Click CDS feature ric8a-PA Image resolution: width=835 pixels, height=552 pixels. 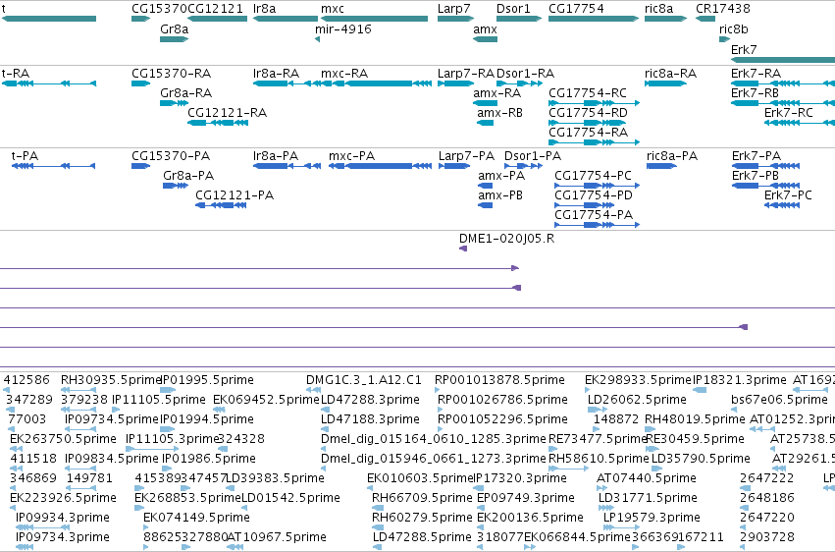point(662,166)
